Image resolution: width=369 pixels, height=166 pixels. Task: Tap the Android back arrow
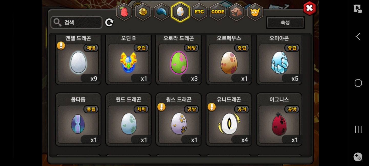358,37
